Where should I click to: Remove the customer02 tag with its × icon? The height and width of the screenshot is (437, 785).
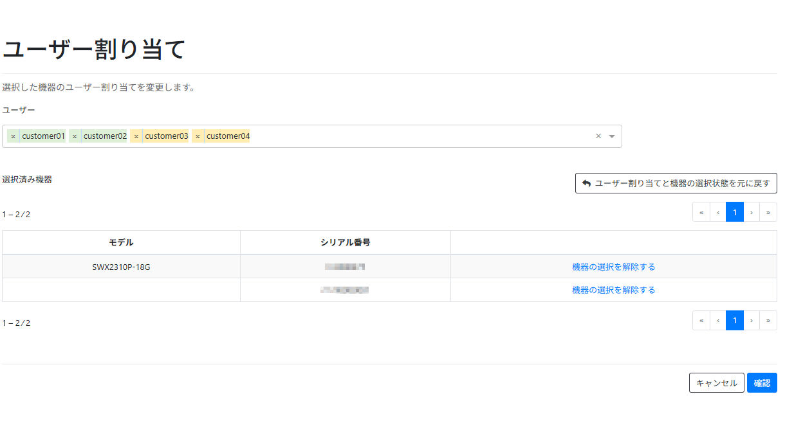coord(75,136)
